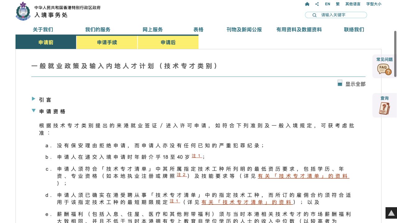Image resolution: width=397 pixels, height=223 pixels.
Task: Open the share icon menu
Action: pos(317,4)
